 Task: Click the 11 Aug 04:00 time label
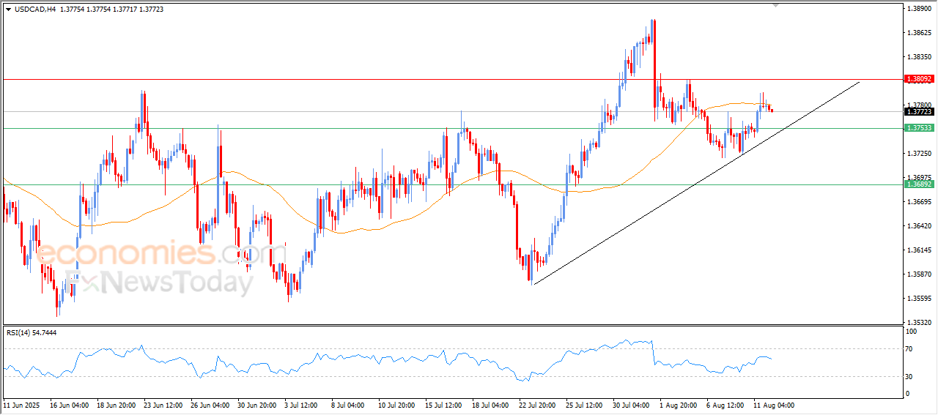[773, 405]
